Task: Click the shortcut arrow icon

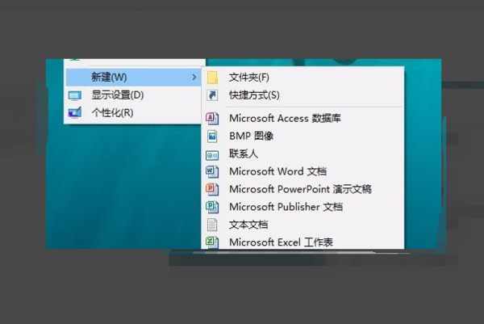Action: pyautogui.click(x=212, y=95)
